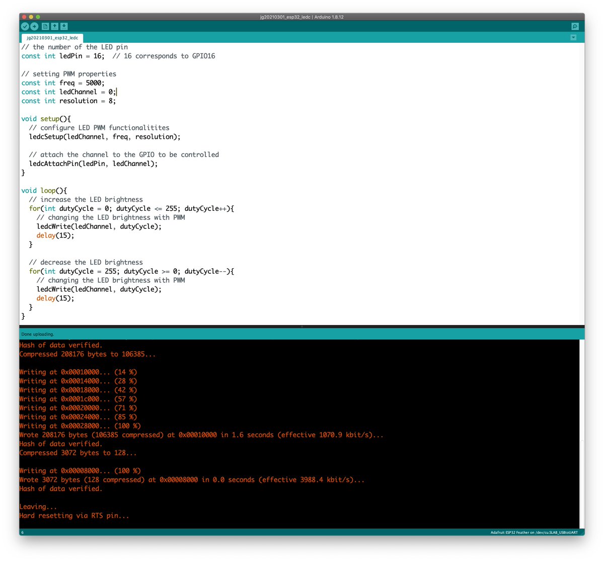Click '// configure LED PWM functionalitites' comment
The height and width of the screenshot is (561, 604).
(99, 128)
